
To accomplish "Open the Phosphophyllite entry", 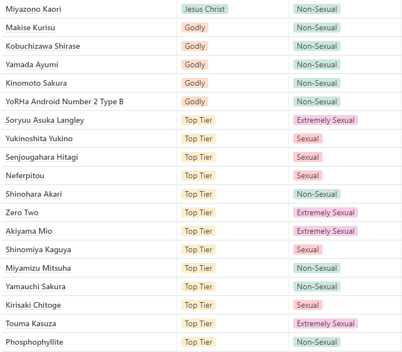I will coord(34,342).
